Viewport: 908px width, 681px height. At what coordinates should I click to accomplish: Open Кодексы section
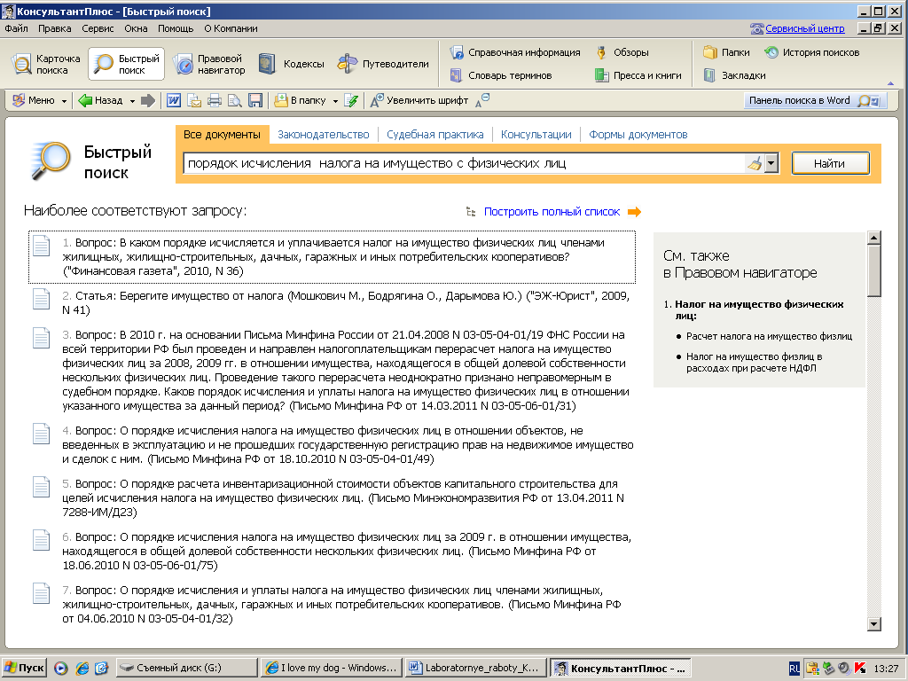click(x=291, y=64)
